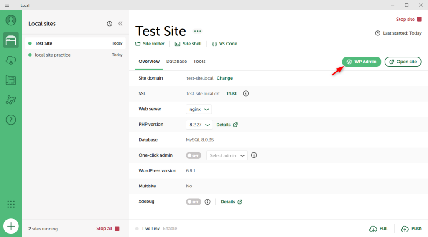Image resolution: width=428 pixels, height=237 pixels.
Task: Open Add-ons puzzle icon
Action: coord(11,100)
